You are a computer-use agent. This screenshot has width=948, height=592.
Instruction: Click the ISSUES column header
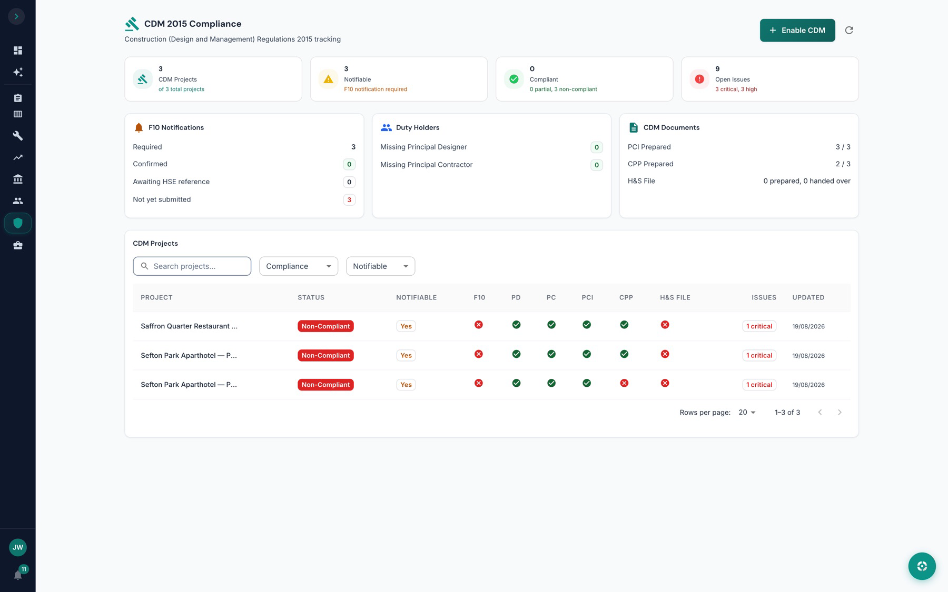point(764,297)
